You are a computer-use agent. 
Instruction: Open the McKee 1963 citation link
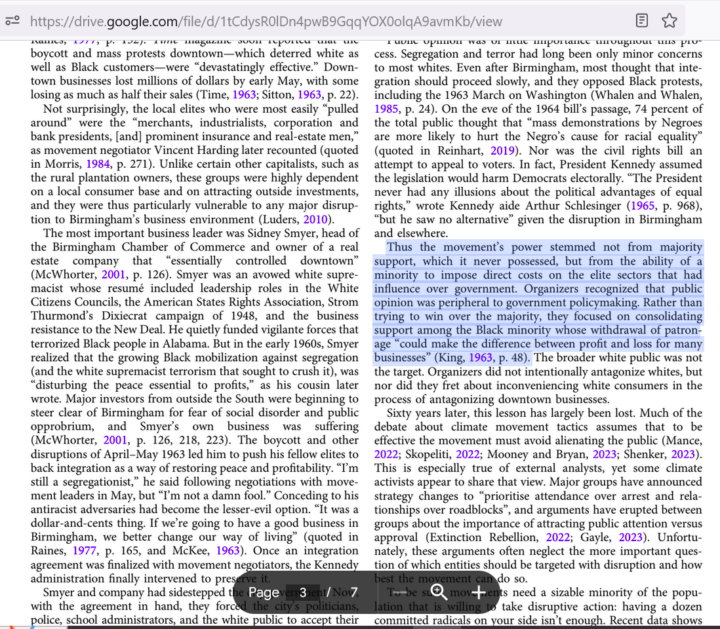click(228, 550)
